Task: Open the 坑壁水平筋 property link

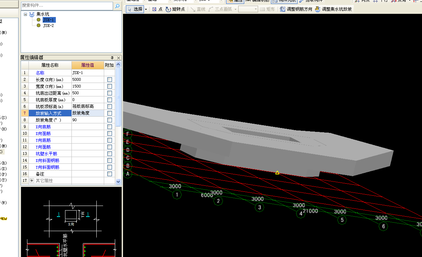Action: click(x=46, y=154)
